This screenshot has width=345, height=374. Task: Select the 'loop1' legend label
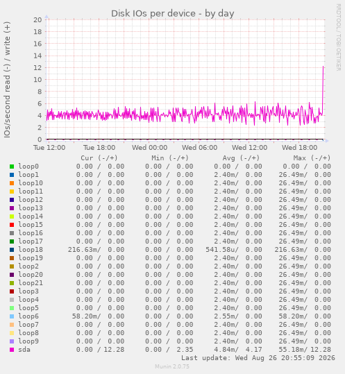click(28, 175)
